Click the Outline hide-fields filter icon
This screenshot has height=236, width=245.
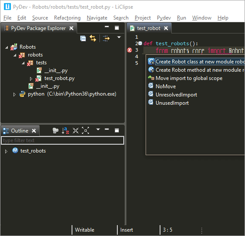[55, 130]
